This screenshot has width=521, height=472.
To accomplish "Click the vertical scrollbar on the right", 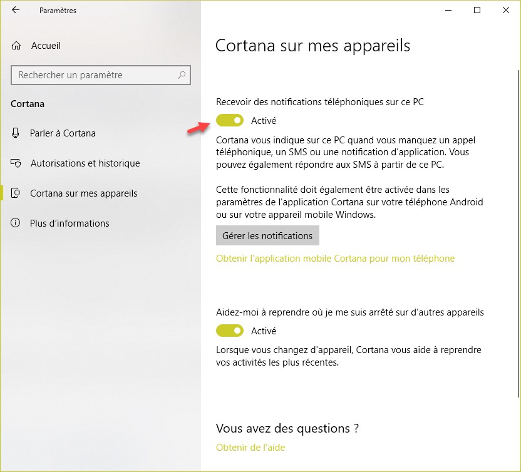I will (x=518, y=233).
